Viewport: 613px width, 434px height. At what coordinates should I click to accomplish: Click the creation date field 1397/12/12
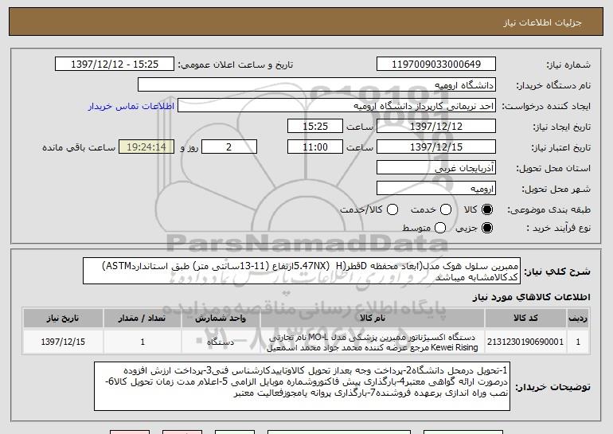(436, 127)
